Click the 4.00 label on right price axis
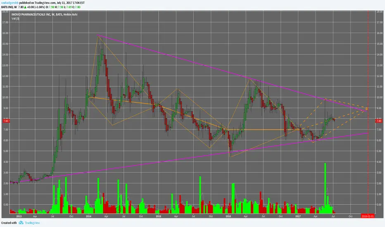The image size is (385, 227). pos(379,162)
